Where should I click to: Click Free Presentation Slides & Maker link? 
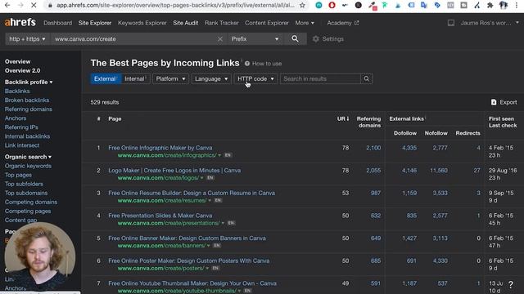click(x=160, y=216)
